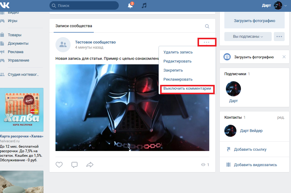
Task: Share the post with the arrow icon
Action: tap(90, 165)
